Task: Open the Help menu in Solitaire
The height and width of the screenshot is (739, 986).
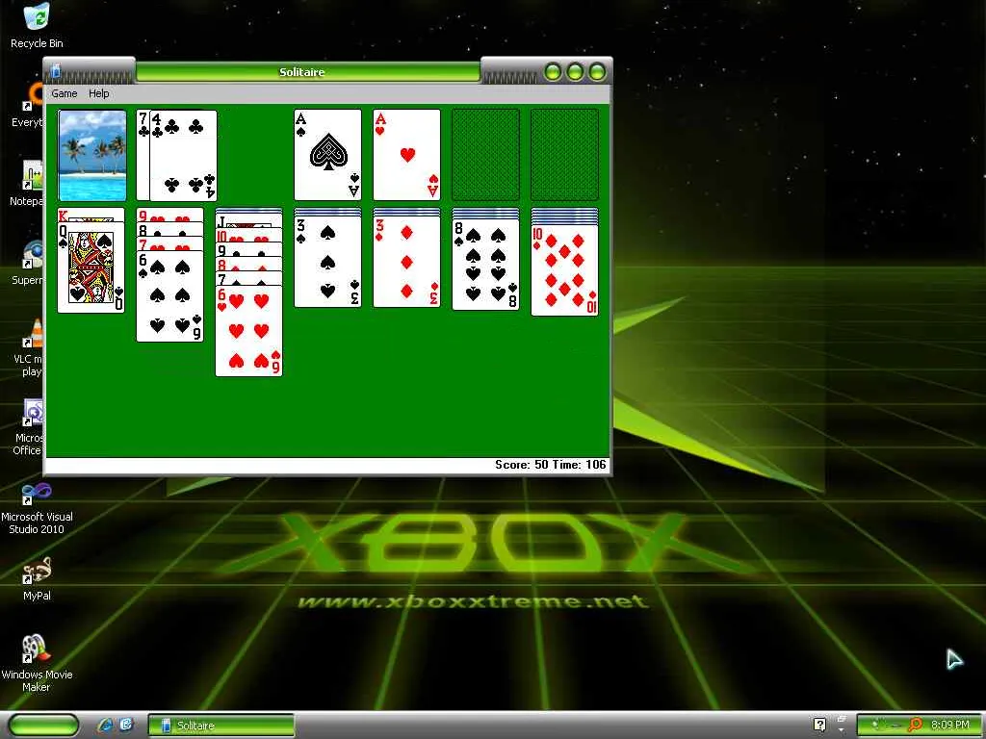Action: tap(99, 93)
